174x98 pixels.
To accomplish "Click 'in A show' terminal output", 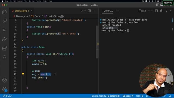I will (108, 28).
